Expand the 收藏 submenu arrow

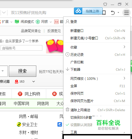[124, 47]
